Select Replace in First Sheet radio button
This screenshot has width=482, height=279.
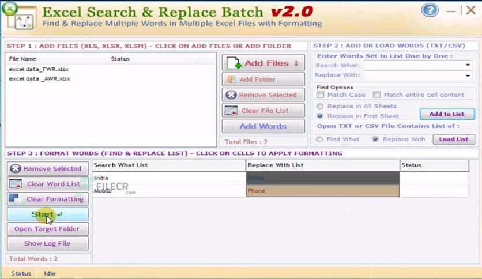(320, 116)
